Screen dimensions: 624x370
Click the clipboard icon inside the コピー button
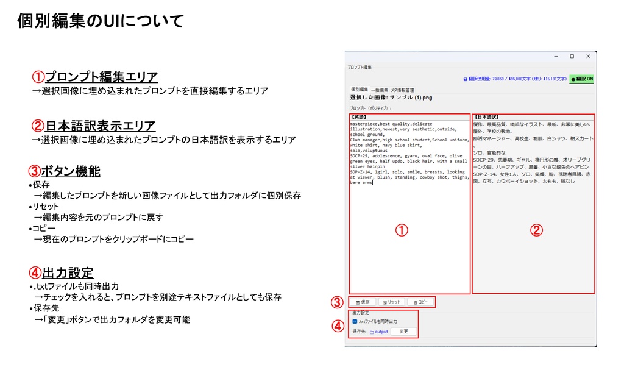(x=416, y=303)
